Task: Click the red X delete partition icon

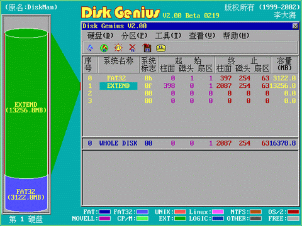Action: click(132, 48)
